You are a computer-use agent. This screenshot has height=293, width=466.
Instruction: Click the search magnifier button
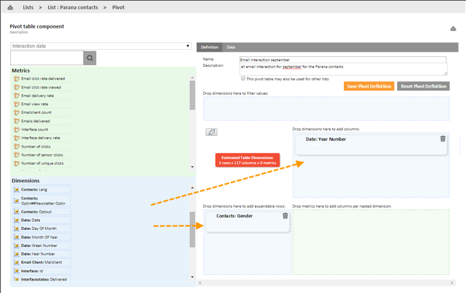tap(90, 58)
